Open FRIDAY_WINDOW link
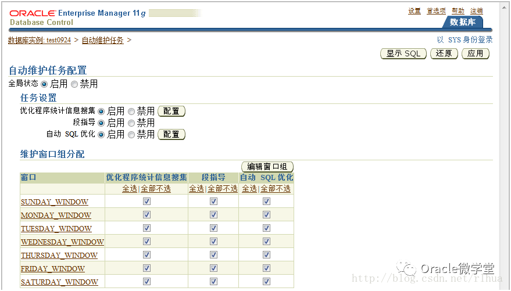 [53, 268]
